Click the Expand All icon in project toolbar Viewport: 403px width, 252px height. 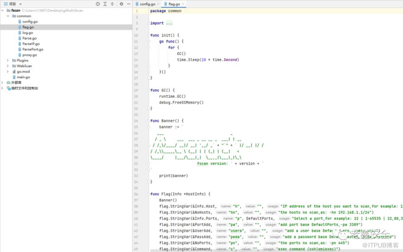[x=105, y=4]
